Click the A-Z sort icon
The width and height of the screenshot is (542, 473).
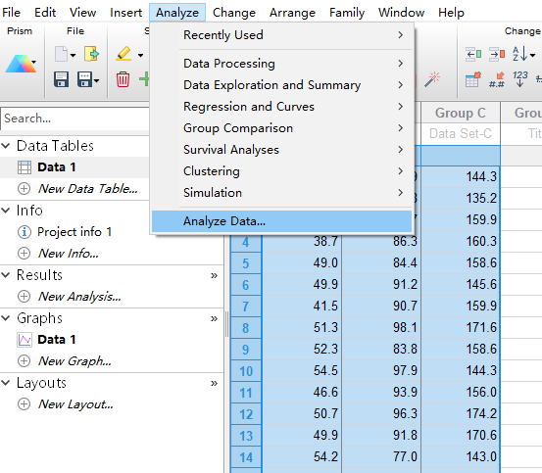[x=519, y=54]
